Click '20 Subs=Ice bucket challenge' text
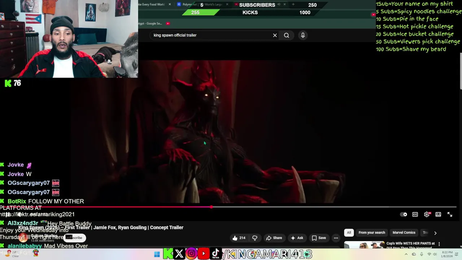The image size is (462, 260). tap(415, 34)
